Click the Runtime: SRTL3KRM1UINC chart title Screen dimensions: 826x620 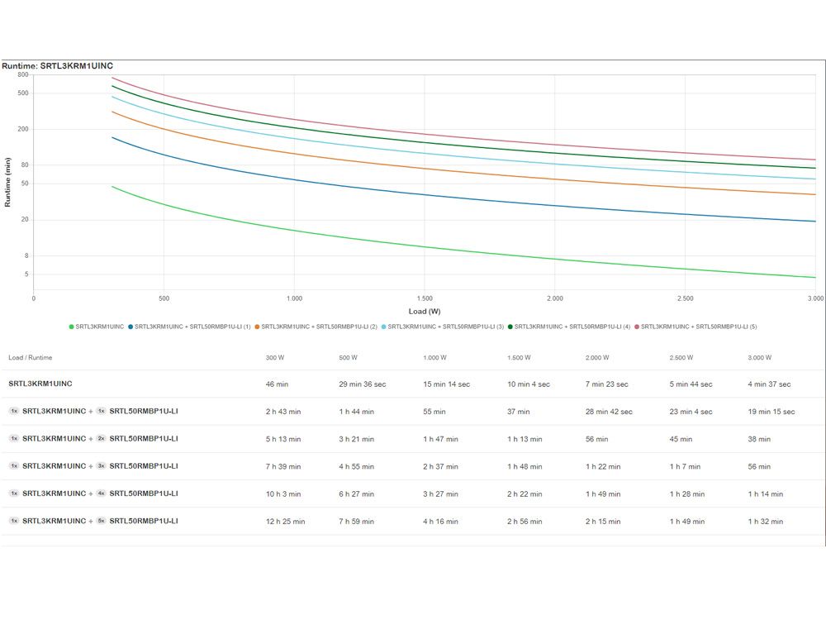(58, 66)
